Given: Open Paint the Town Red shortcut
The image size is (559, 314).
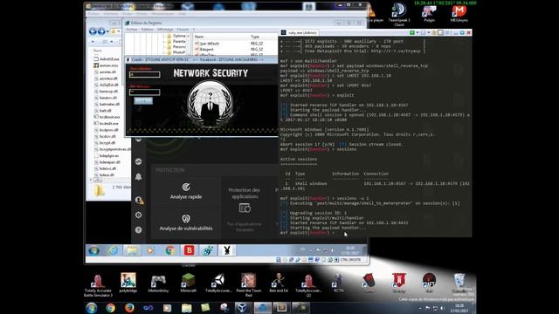Looking at the screenshot, I should 248,285.
